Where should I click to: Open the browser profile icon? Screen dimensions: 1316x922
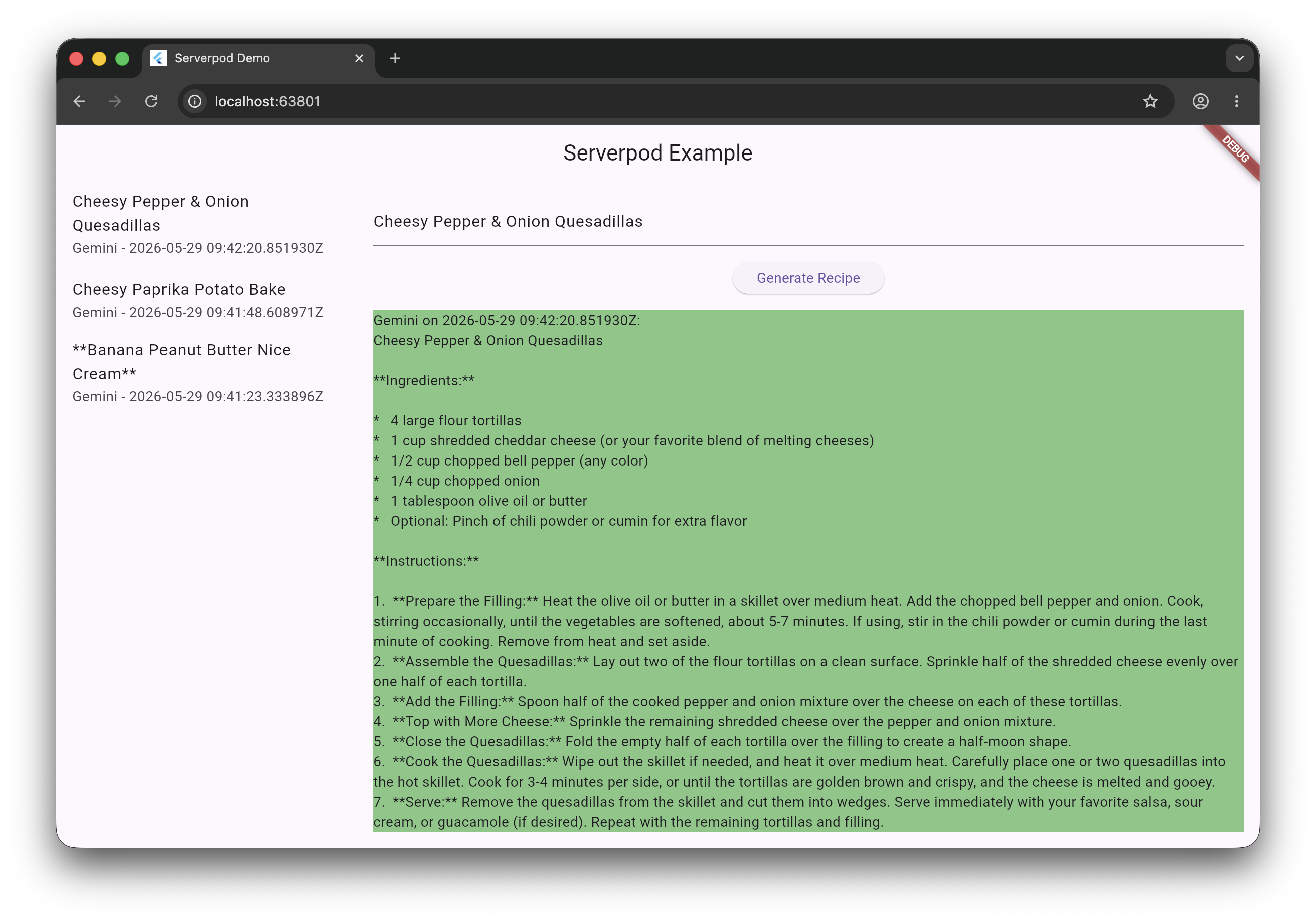click(1200, 101)
